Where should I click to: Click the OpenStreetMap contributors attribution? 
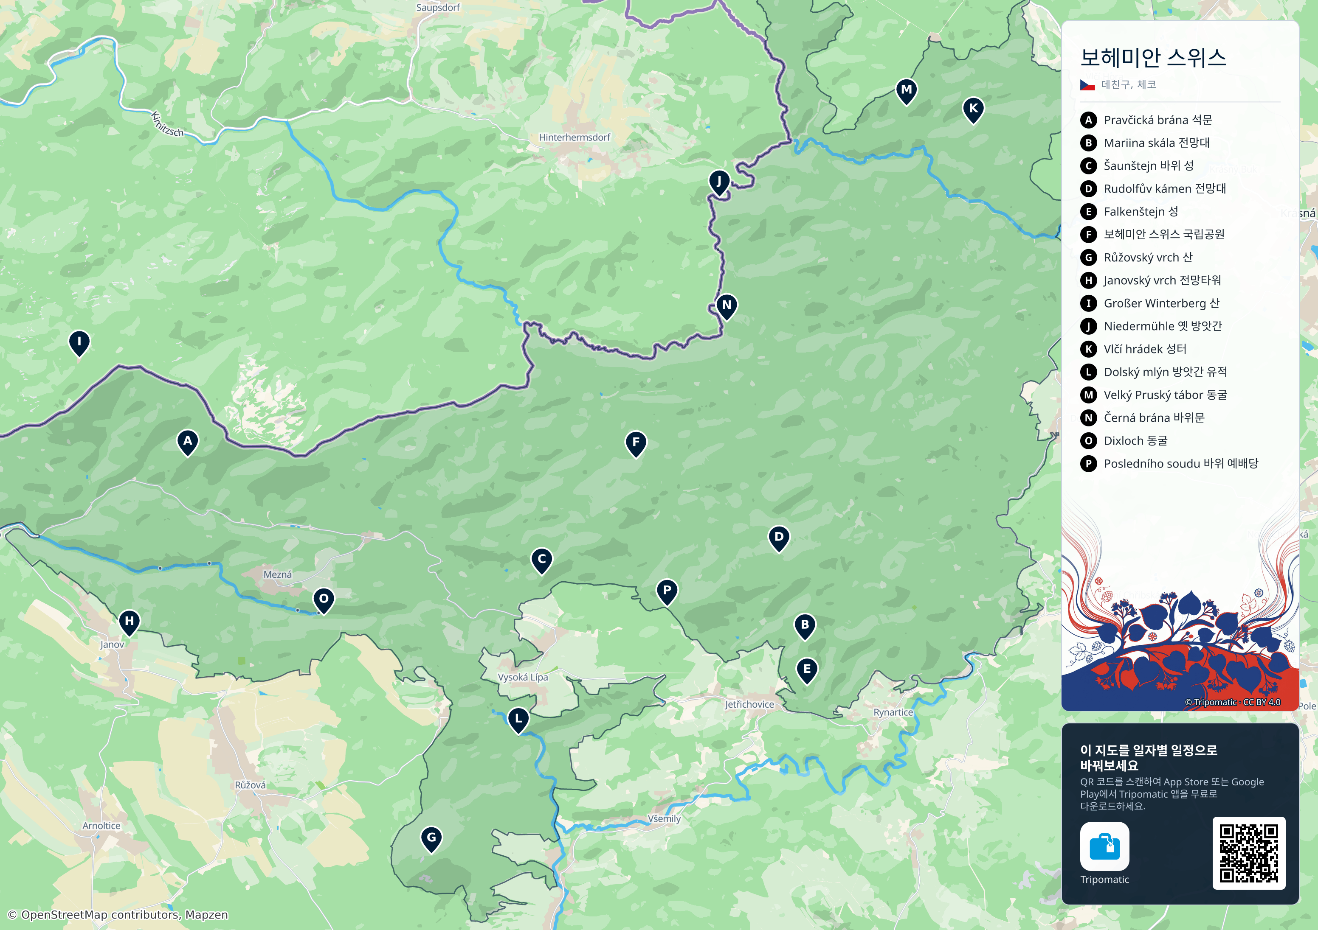coord(118,914)
